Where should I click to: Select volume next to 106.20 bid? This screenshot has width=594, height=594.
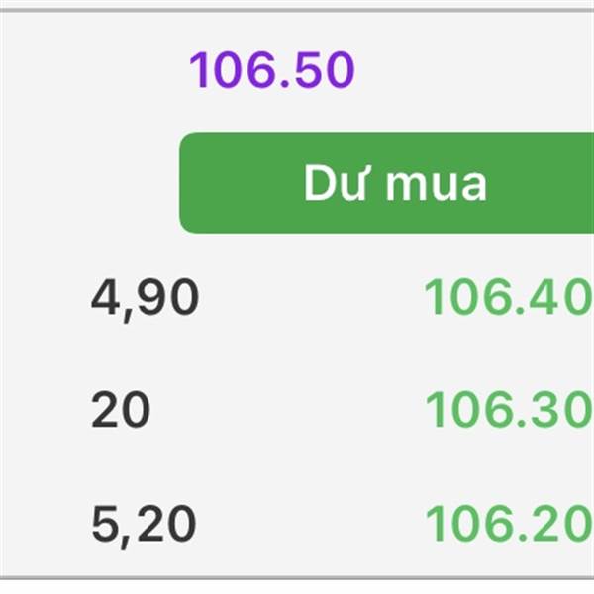145,524
